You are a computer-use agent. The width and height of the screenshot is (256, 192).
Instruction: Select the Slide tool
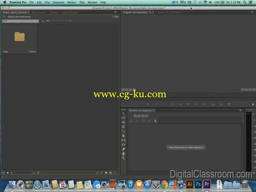pos(123,144)
